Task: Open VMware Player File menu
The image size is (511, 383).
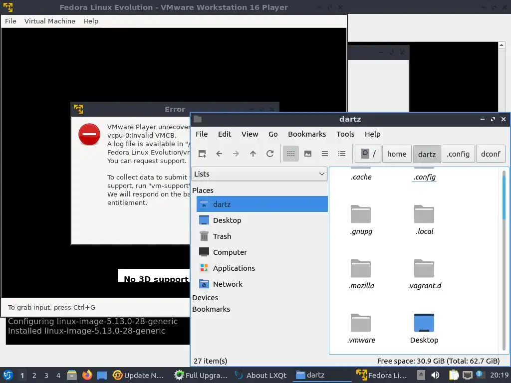Action: click(x=10, y=21)
